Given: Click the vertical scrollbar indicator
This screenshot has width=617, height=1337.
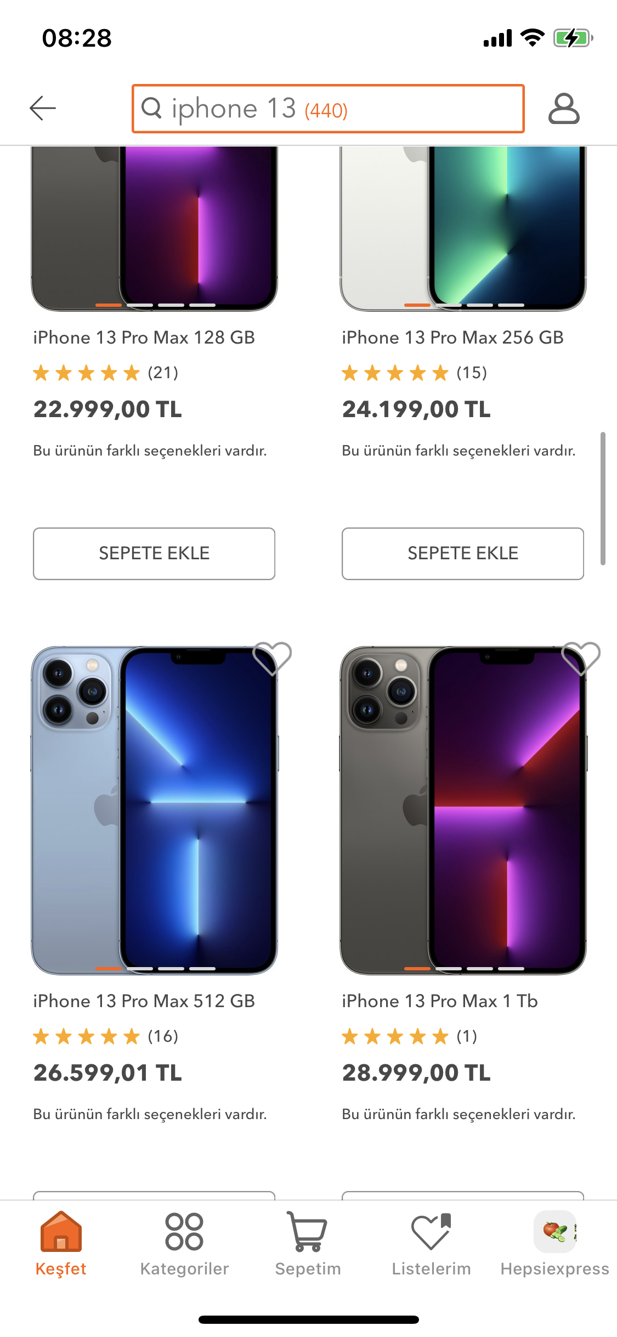Looking at the screenshot, I should click(x=603, y=498).
